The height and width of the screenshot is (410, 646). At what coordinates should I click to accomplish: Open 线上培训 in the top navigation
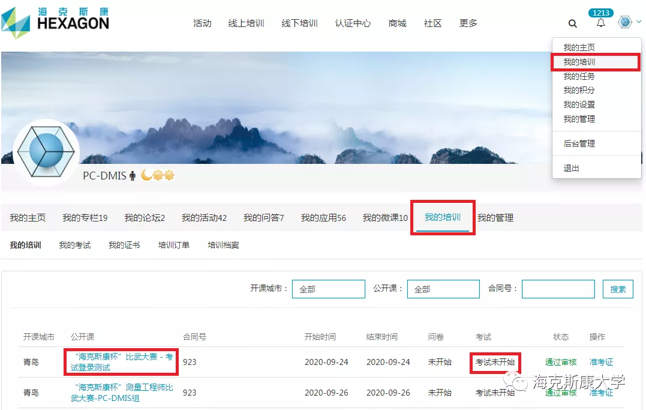click(246, 23)
